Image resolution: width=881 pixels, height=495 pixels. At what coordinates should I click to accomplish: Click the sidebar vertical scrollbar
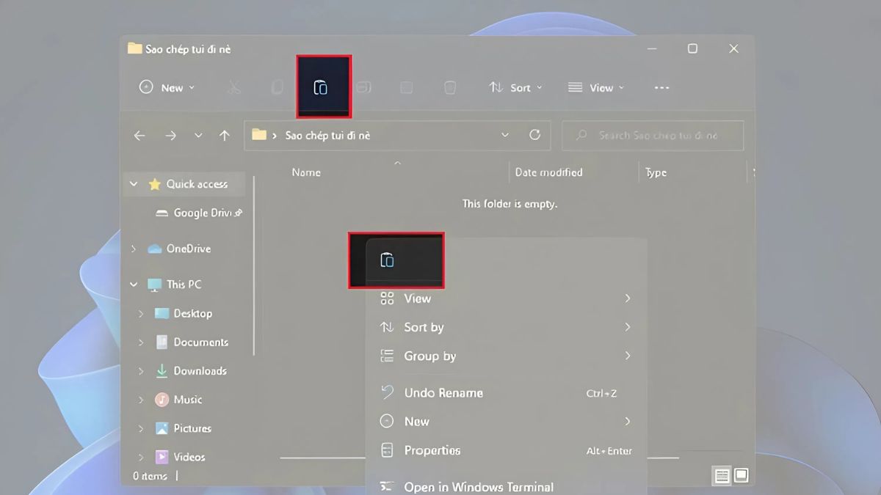point(254,265)
